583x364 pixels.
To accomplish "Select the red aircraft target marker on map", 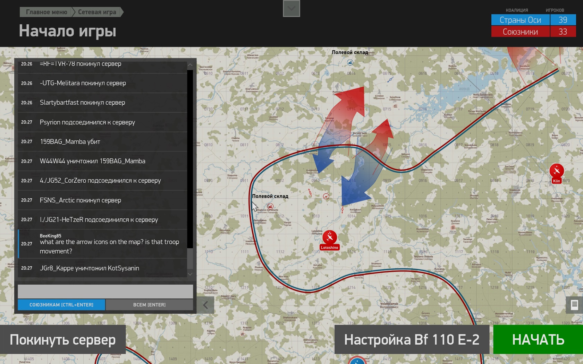I will point(326,197).
